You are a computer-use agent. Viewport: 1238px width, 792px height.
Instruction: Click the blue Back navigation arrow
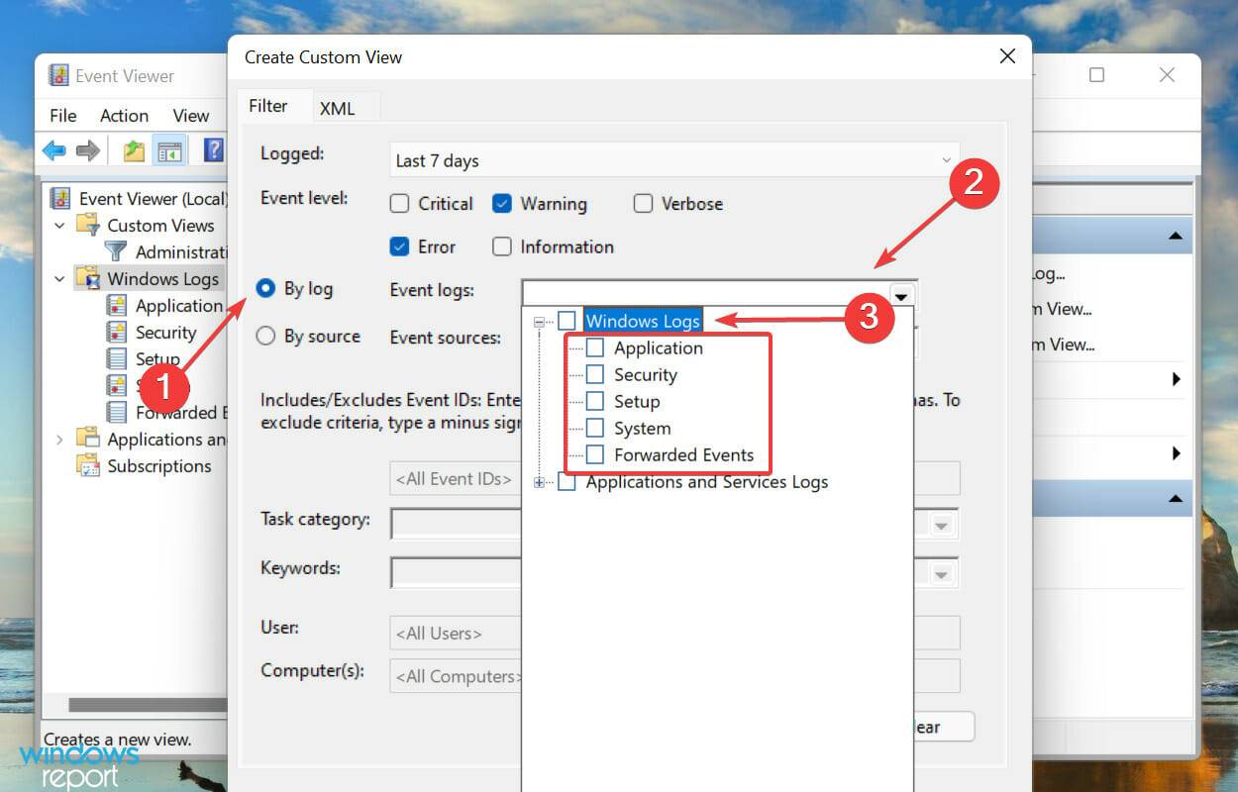coord(54,149)
